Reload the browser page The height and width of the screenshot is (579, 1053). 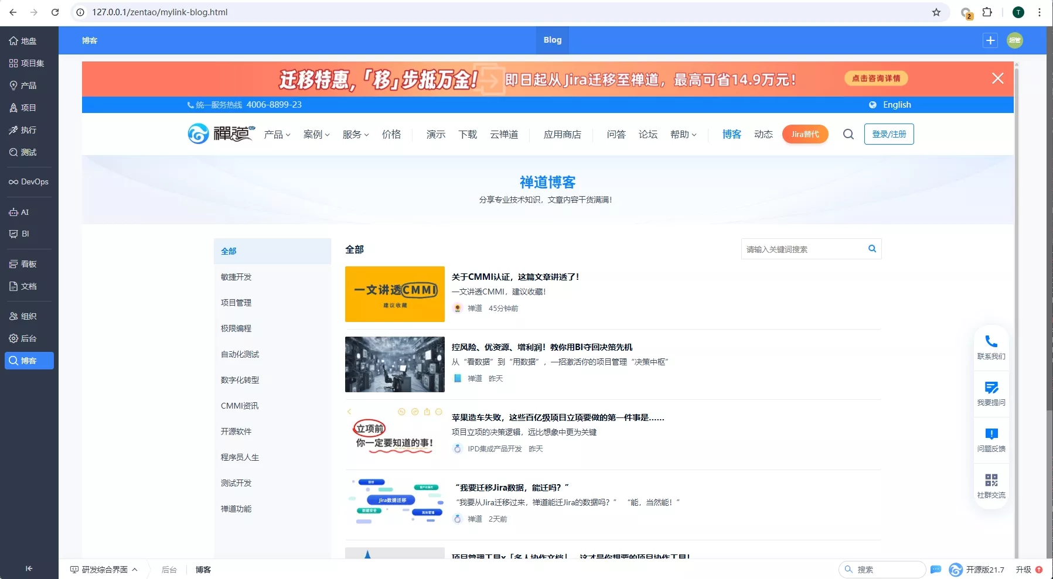(x=55, y=12)
